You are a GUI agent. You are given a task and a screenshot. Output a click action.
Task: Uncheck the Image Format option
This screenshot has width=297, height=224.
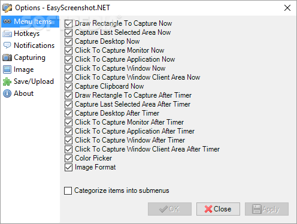pos(68,167)
